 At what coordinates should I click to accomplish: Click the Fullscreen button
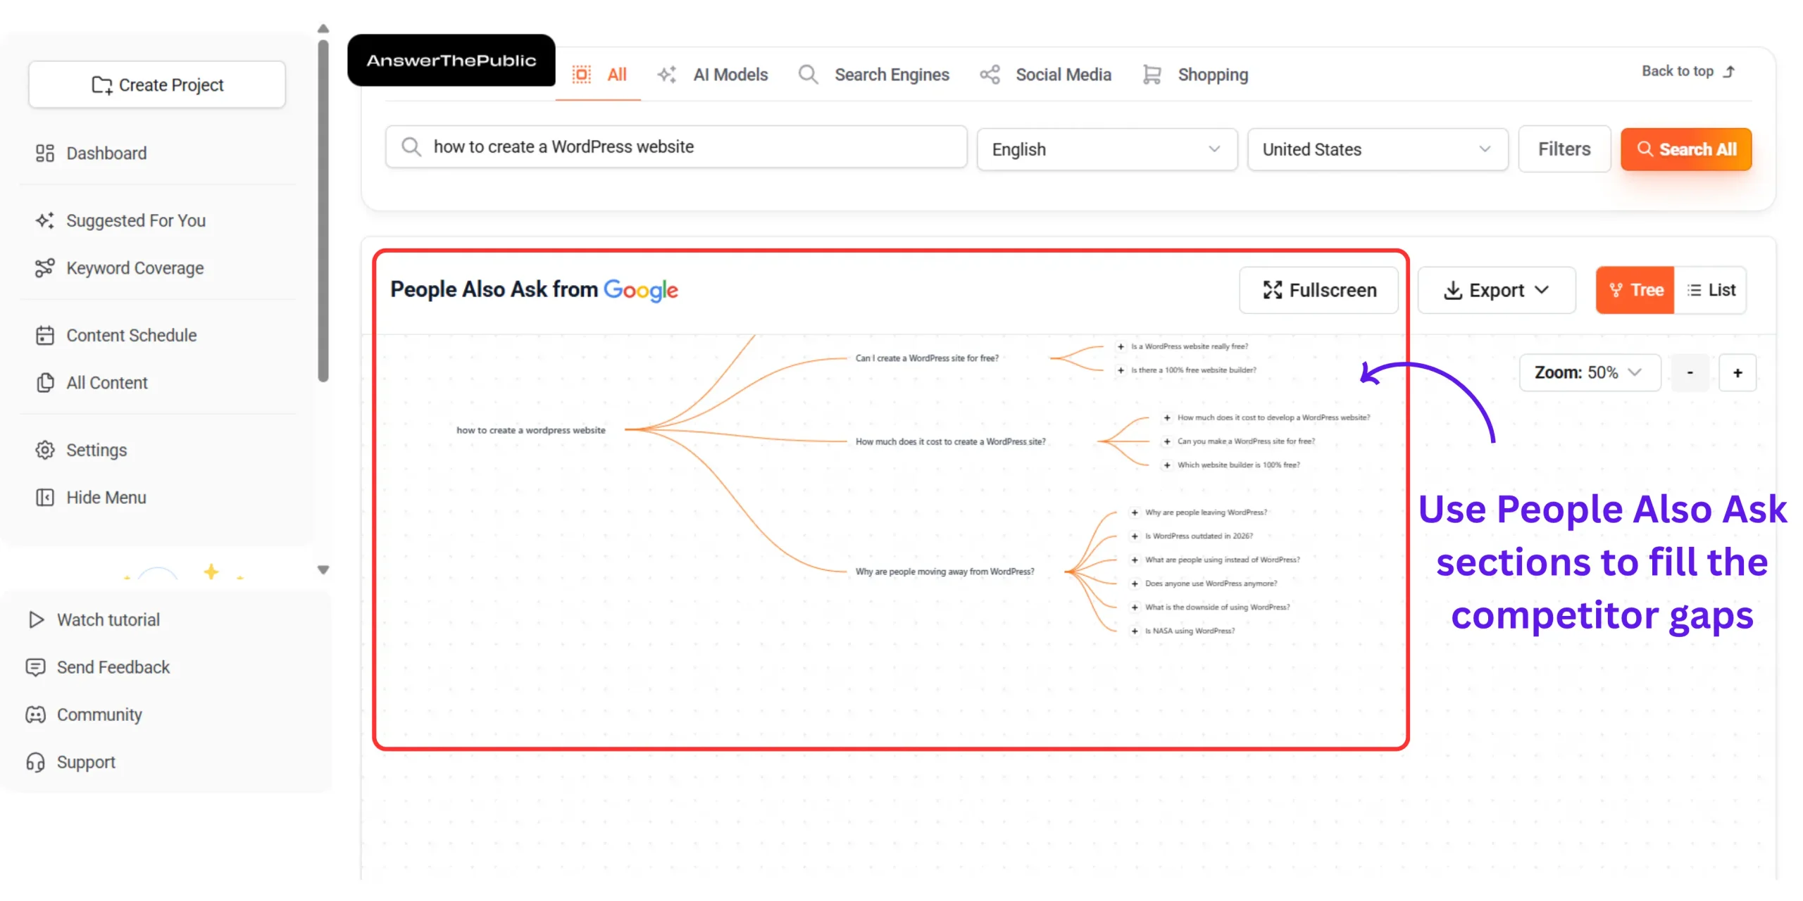(x=1319, y=290)
